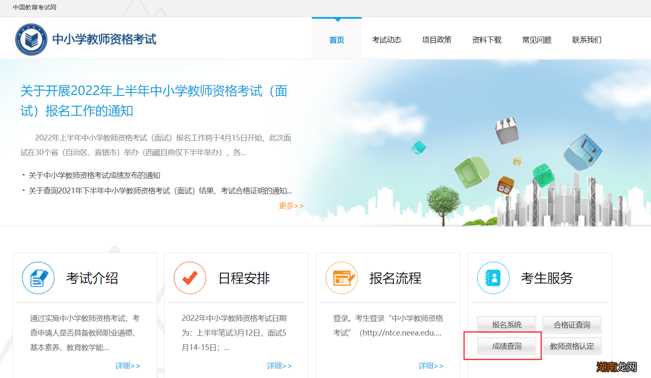Click the red checkmark 日程安排 icon
651x378 pixels.
pos(190,278)
